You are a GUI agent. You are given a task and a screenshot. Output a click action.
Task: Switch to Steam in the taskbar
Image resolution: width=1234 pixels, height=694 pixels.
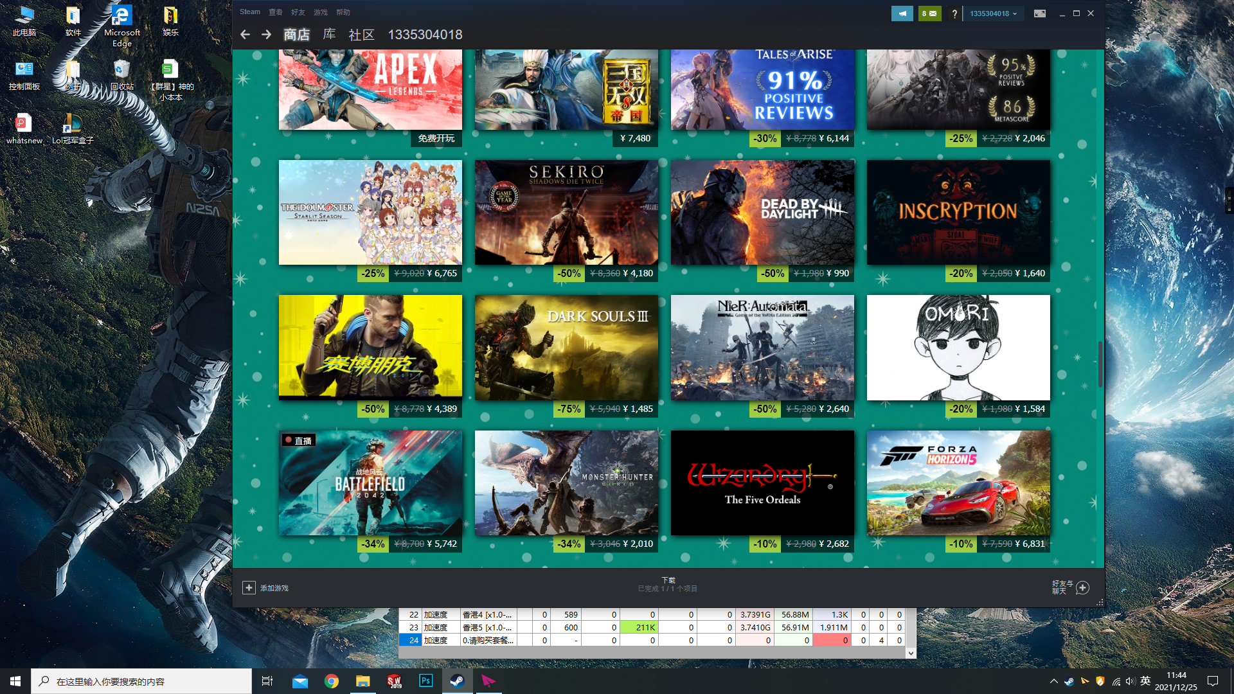pyautogui.click(x=457, y=681)
